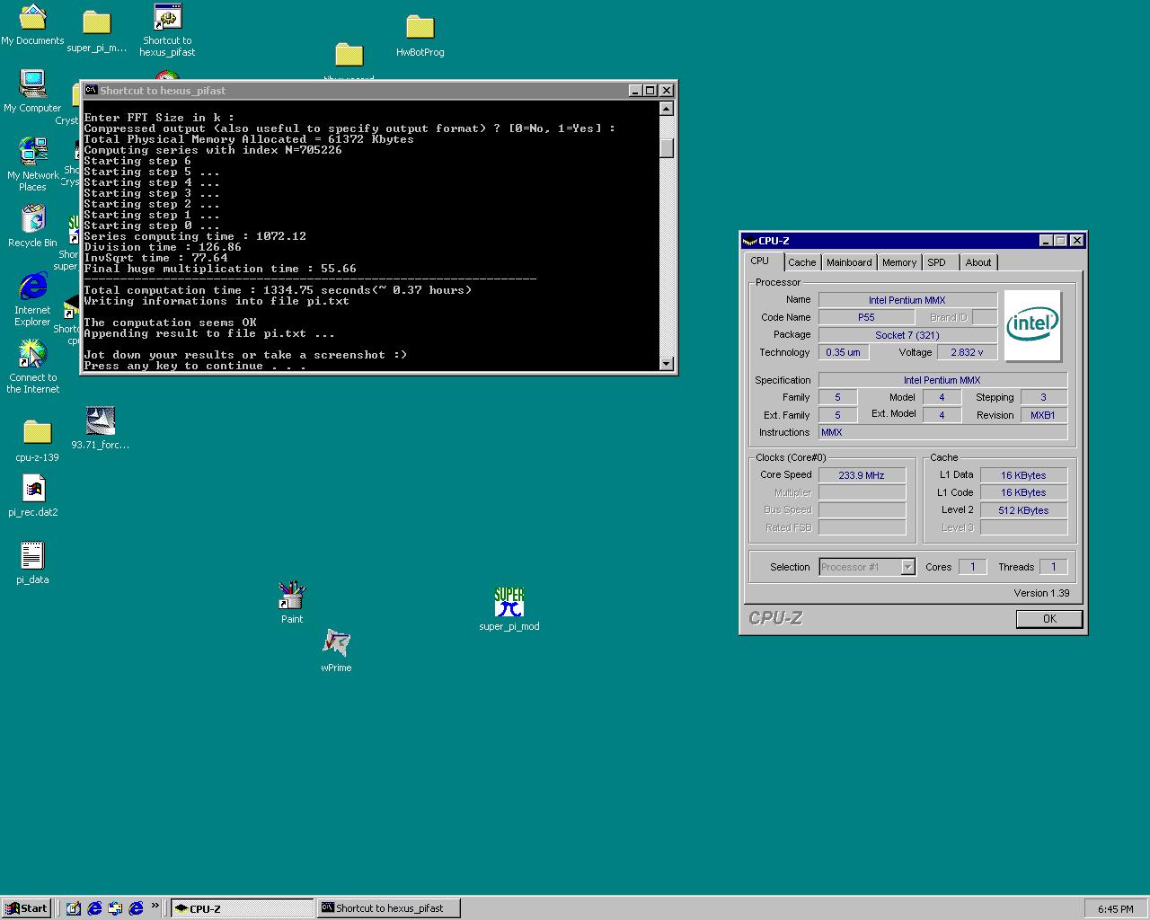Open first Internet Explorer quick launch icon

click(x=94, y=908)
